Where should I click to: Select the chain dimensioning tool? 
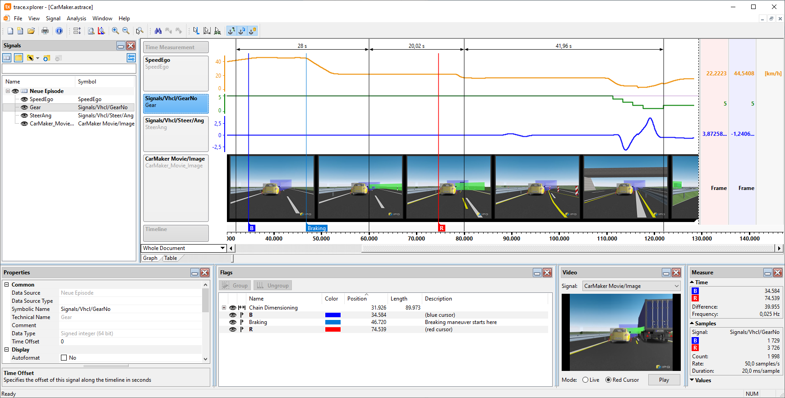coord(217,31)
